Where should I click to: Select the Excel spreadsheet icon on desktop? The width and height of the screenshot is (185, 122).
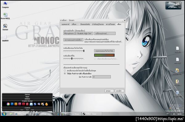coord(5,16)
